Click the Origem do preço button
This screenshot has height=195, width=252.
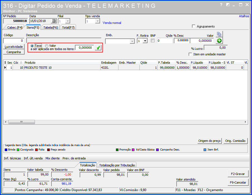click(x=210, y=141)
